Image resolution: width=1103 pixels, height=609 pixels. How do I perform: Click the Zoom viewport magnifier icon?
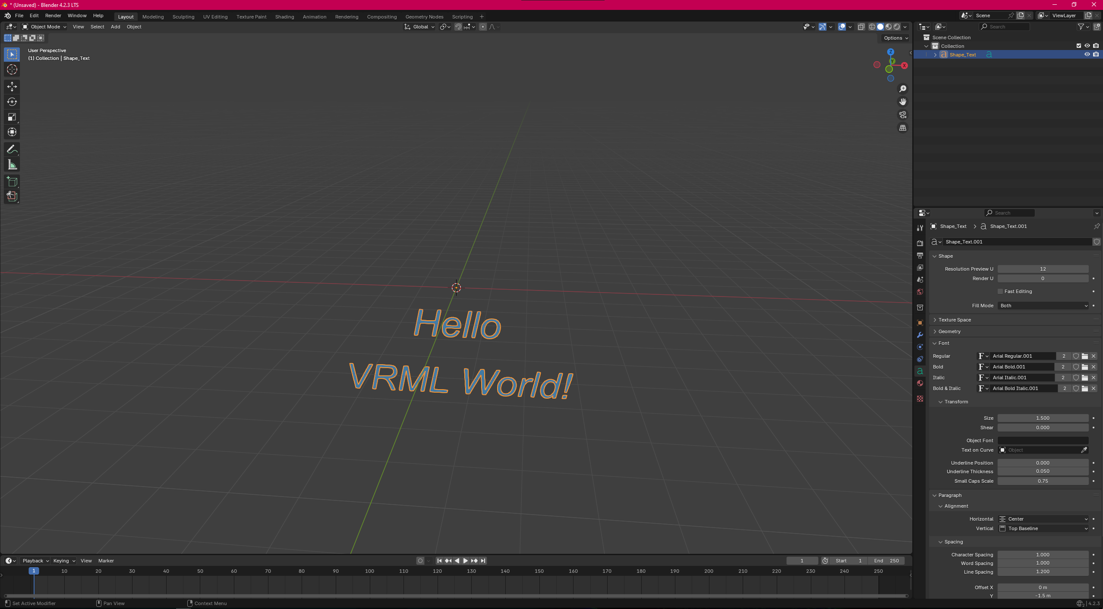[x=902, y=89]
